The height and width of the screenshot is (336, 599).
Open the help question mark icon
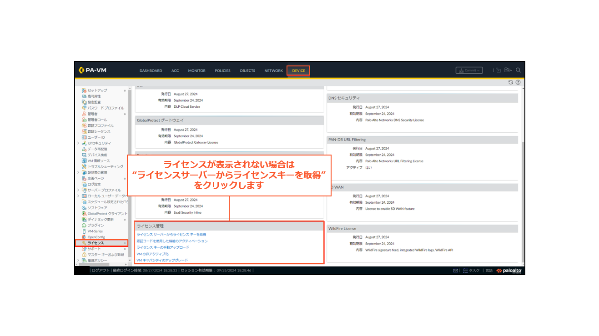click(x=518, y=82)
